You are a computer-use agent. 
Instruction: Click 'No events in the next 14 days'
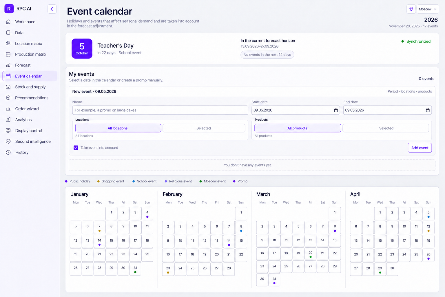click(267, 55)
